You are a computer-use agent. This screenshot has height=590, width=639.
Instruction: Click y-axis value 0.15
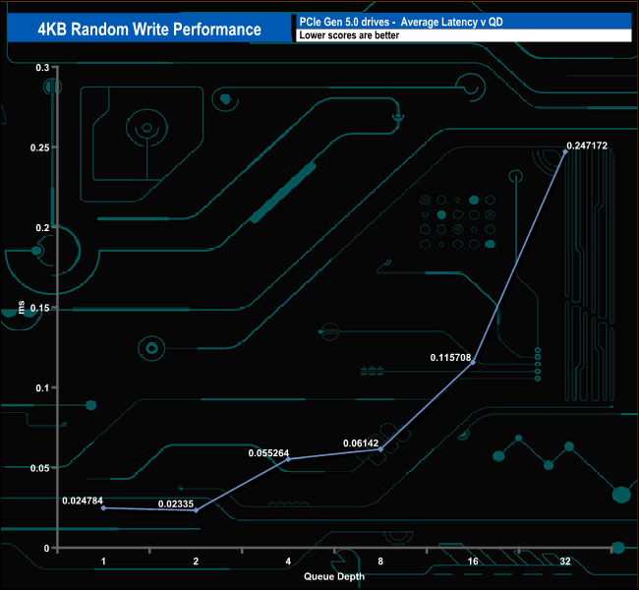coord(39,308)
